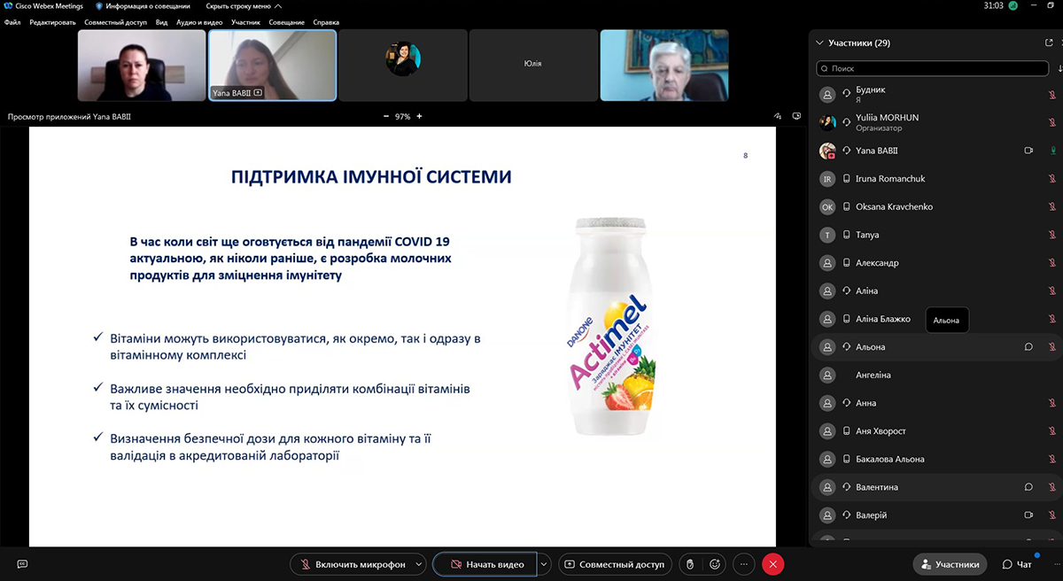Select the avatar-only video tile
Screen dimensions: 1063x581
pyautogui.click(x=403, y=66)
